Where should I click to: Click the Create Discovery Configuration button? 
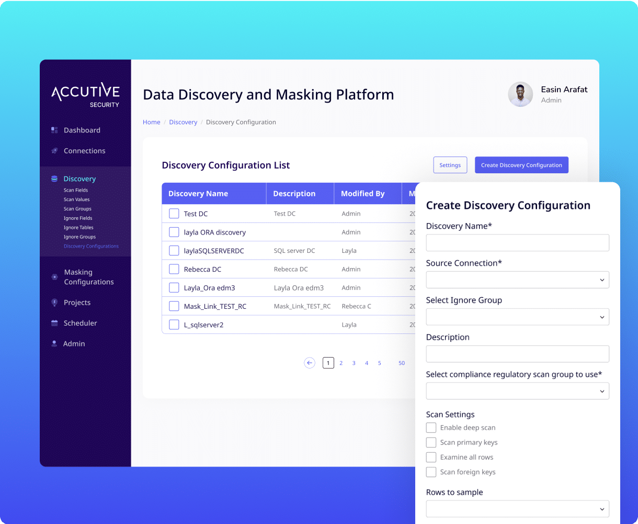pos(521,165)
